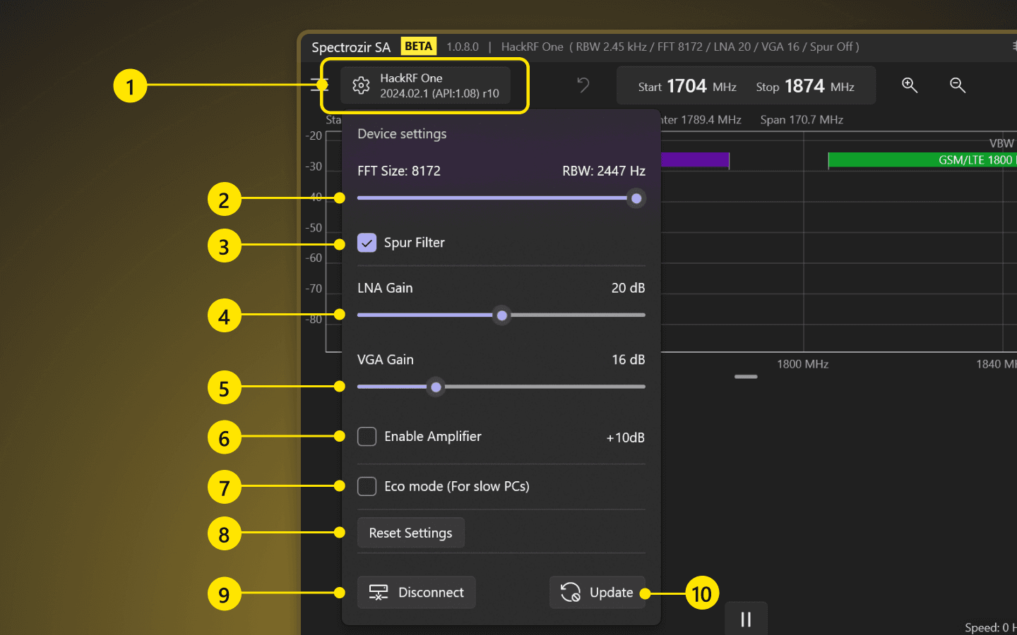Viewport: 1017px width, 635px height.
Task: Click the Stop 1874 MHz frequency field
Action: coord(805,86)
